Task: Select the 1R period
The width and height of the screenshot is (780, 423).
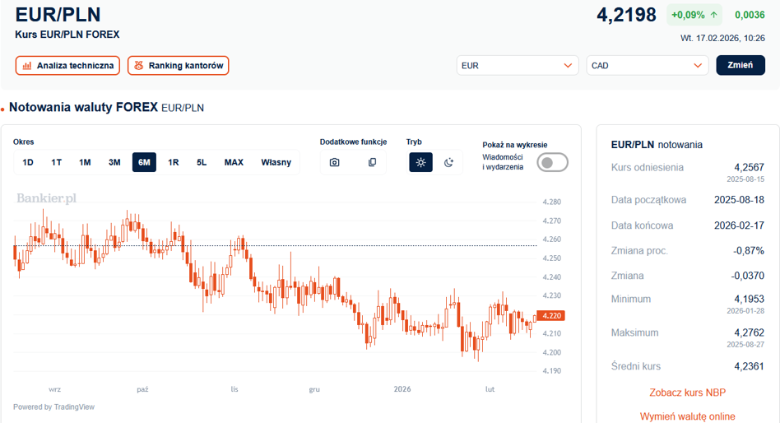Action: pos(173,162)
